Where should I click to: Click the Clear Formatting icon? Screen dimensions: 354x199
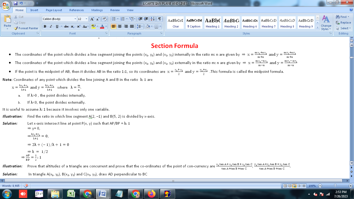[x=105, y=19]
